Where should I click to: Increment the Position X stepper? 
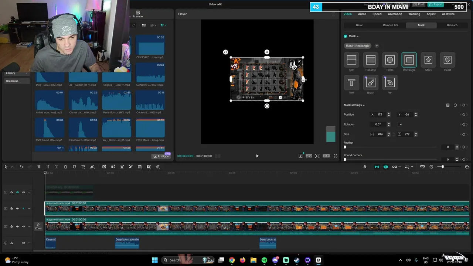pos(388,113)
